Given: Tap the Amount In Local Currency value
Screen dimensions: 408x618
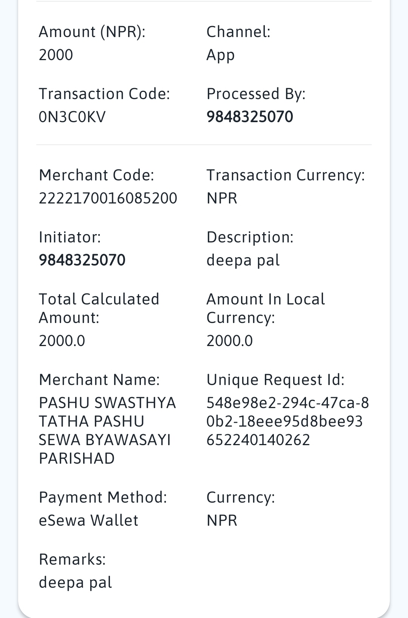Looking at the screenshot, I should click(230, 340).
